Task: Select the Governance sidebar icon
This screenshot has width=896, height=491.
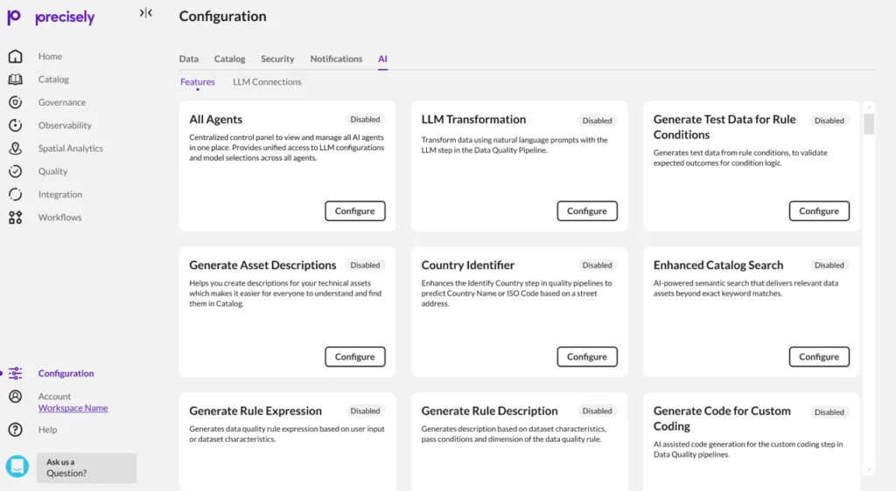Action: coord(15,102)
